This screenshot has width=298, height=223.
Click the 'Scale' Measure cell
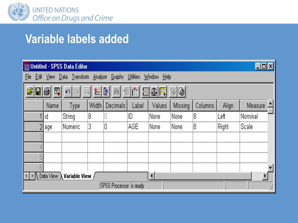click(x=254, y=127)
